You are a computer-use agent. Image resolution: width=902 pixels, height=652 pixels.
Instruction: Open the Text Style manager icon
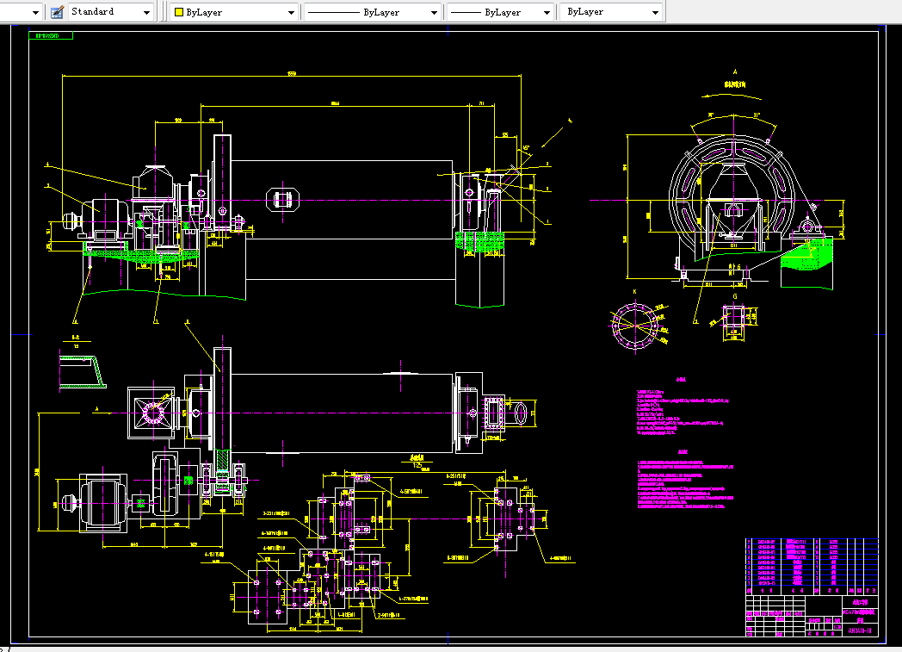[x=57, y=12]
